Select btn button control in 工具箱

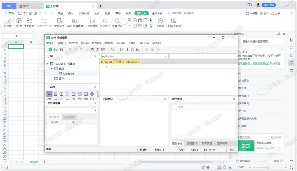pos(55,94)
